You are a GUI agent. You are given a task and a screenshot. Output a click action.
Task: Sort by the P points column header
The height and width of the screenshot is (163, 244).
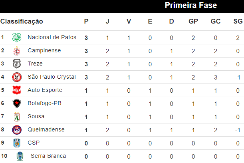tap(86, 22)
